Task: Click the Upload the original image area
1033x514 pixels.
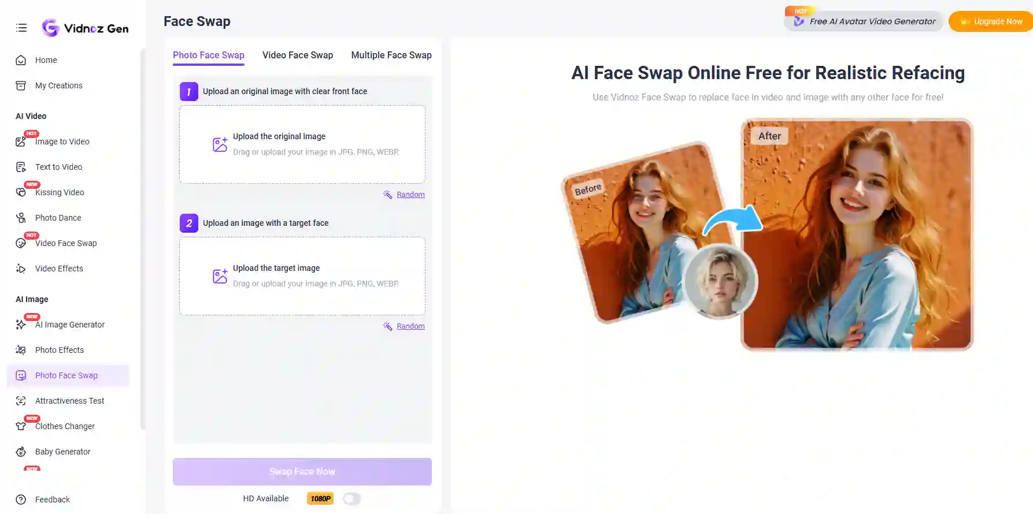Action: coord(302,144)
